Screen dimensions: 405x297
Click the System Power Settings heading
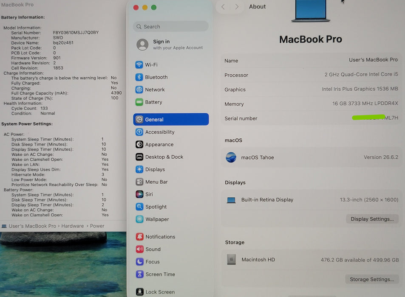coord(27,124)
